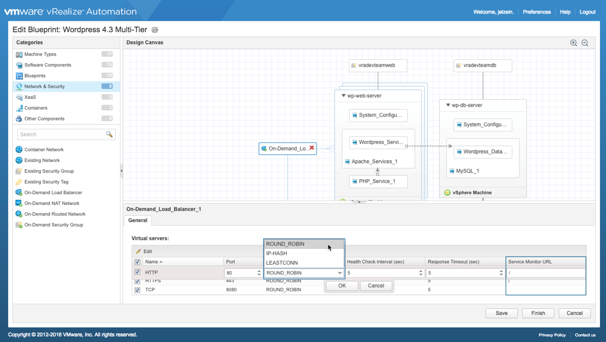Click the Existing Security Group icon
Viewport: 606px width, 342px height.
tap(19, 171)
